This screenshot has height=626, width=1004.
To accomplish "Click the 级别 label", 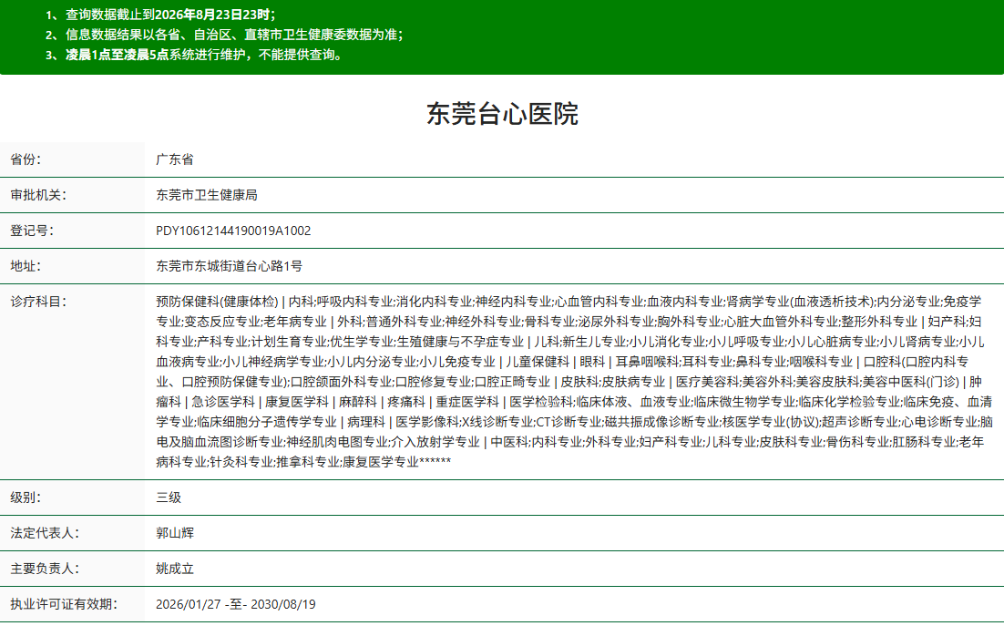I will tap(25, 498).
